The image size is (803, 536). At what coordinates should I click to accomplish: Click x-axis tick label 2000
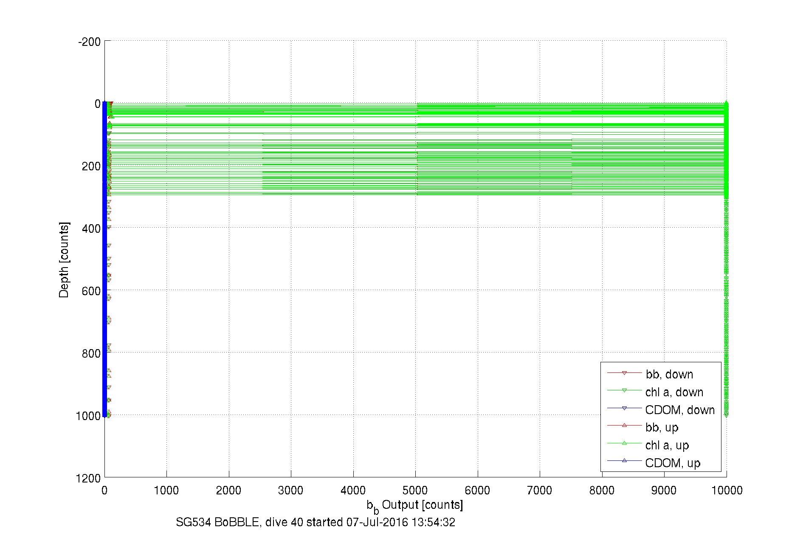pos(228,490)
